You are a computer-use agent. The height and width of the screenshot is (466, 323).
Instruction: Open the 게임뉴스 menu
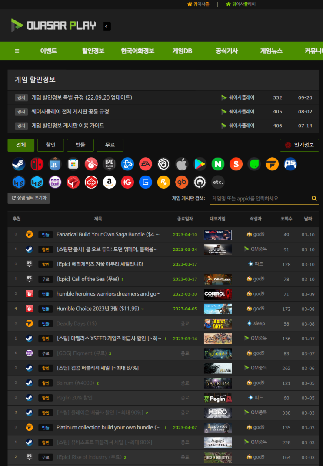point(271,51)
